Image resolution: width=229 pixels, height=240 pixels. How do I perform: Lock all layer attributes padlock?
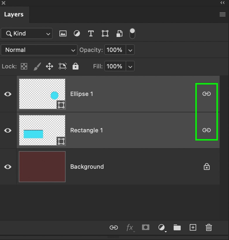point(76,66)
